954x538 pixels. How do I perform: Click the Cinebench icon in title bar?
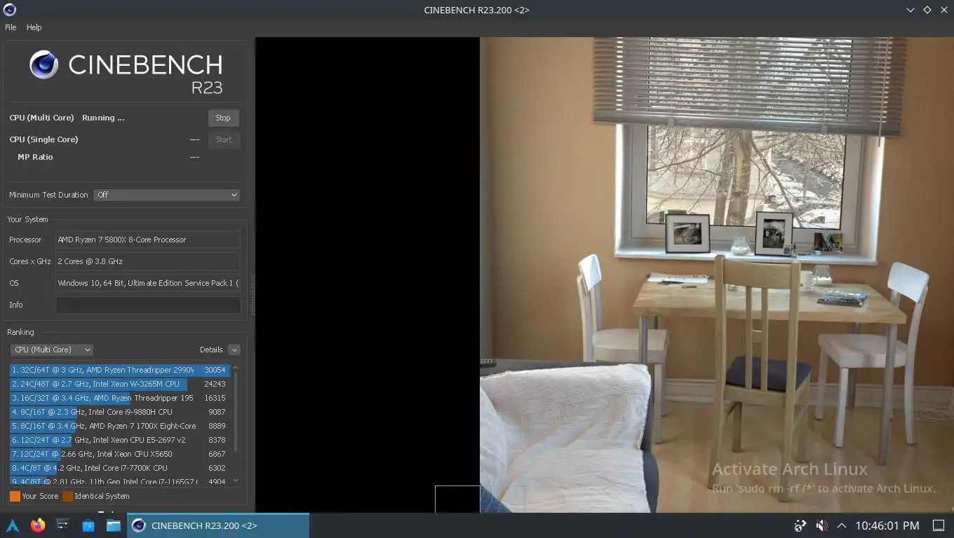click(x=10, y=10)
